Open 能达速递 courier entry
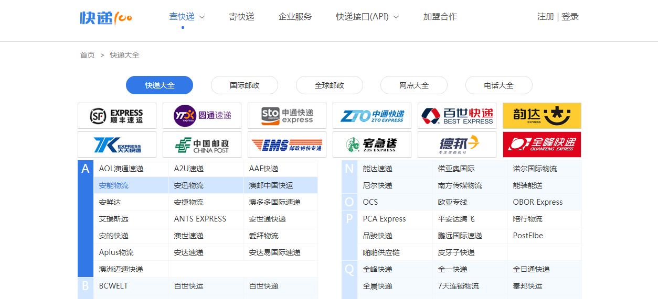The width and height of the screenshot is (658, 299). point(378,169)
